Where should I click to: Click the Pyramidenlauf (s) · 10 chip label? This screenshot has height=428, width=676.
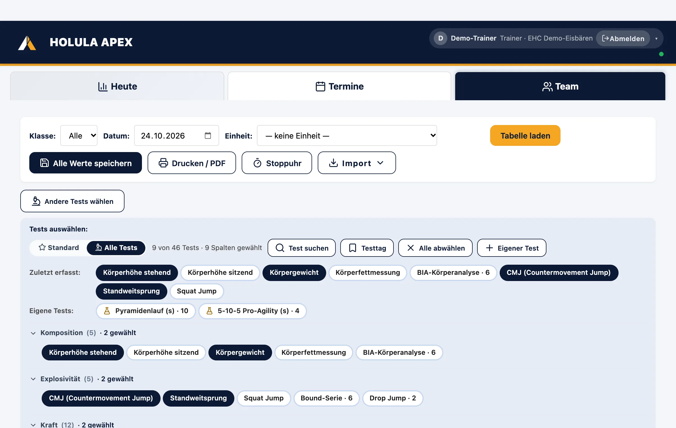tap(152, 311)
